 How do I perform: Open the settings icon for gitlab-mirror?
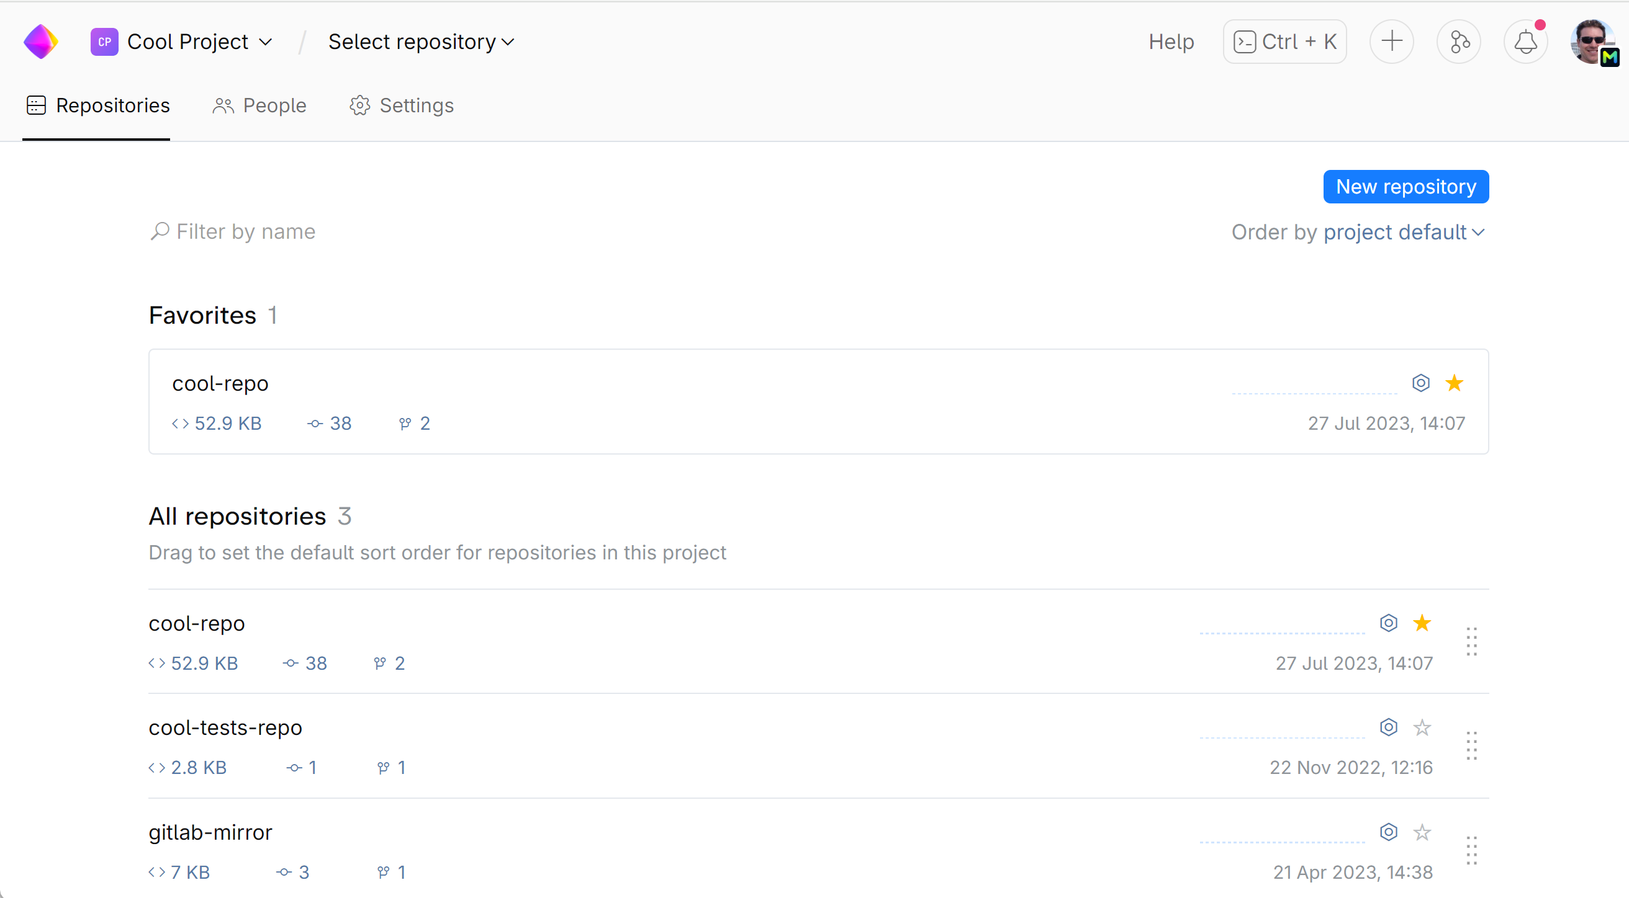(1389, 832)
